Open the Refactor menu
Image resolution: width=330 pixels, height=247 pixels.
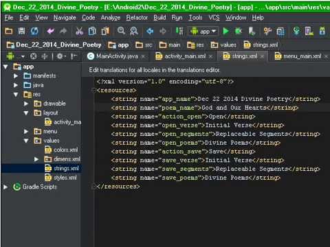[x=137, y=18]
